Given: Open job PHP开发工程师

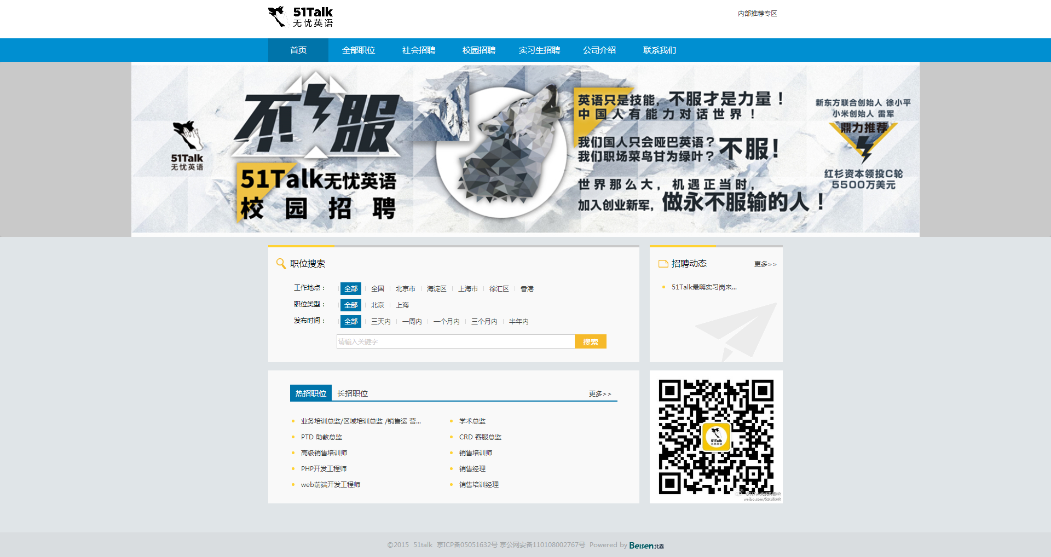Looking at the screenshot, I should pos(324,469).
